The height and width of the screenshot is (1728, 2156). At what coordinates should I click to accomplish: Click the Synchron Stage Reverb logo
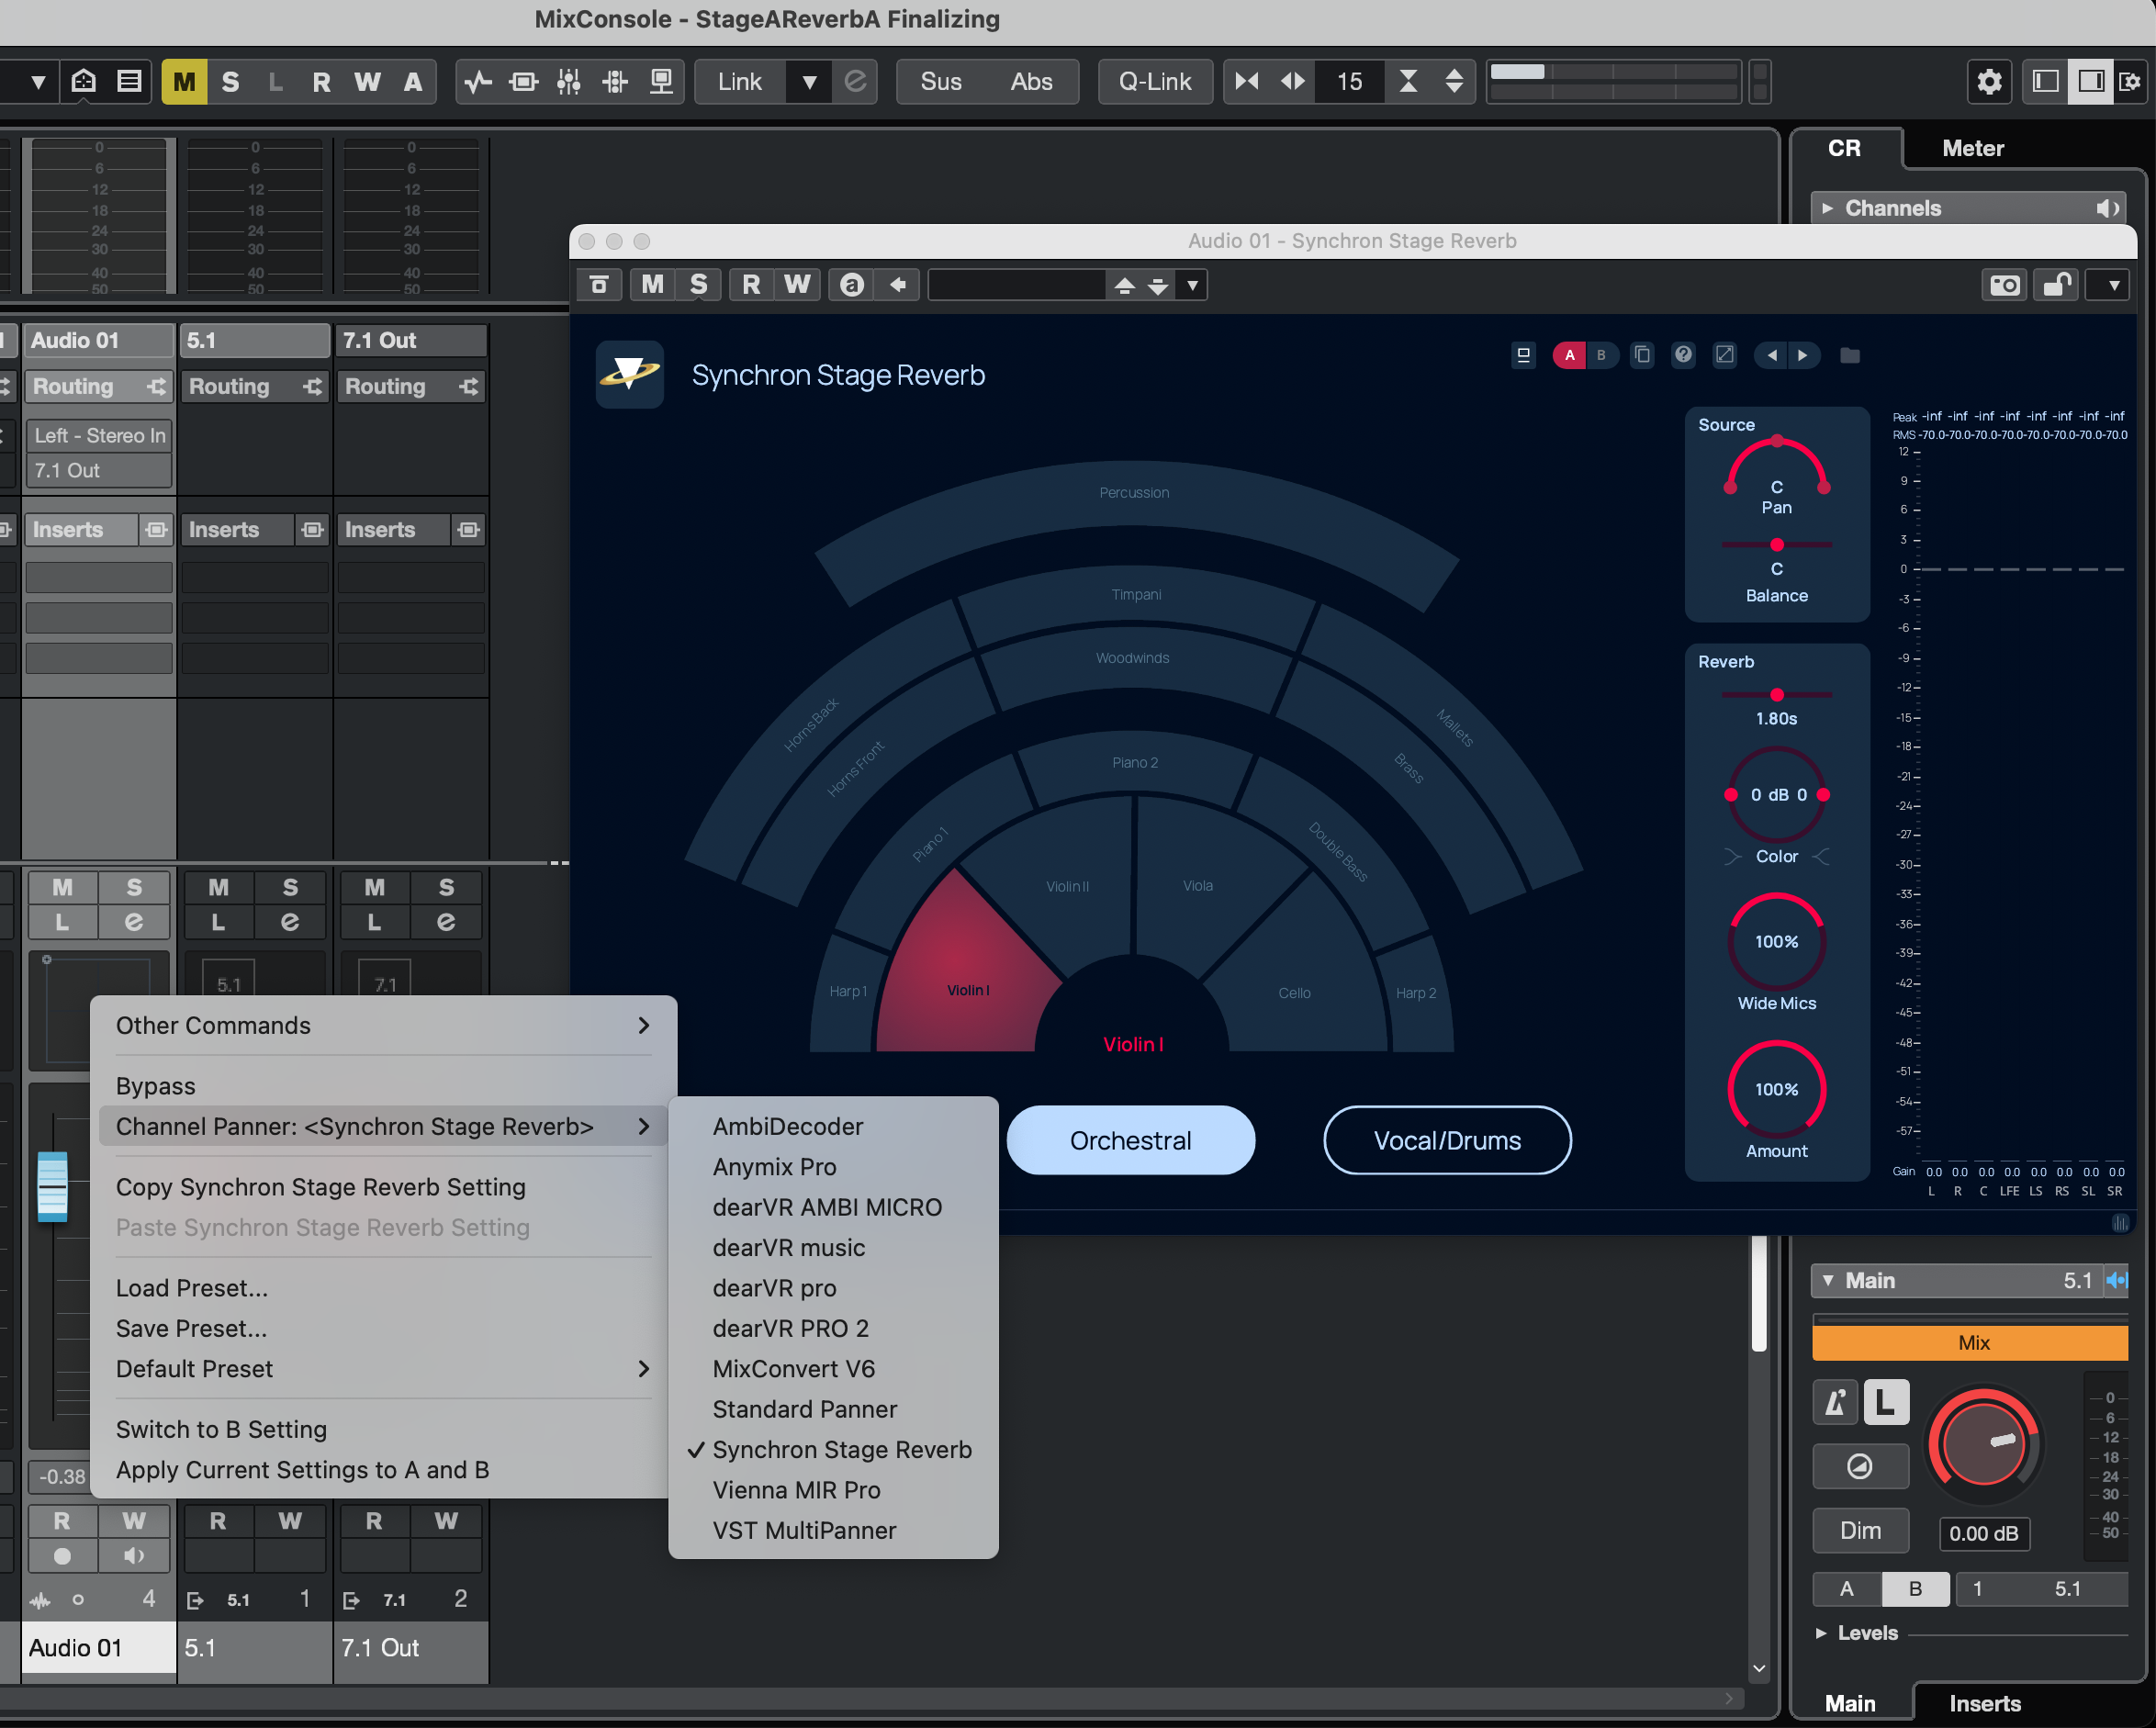click(x=630, y=374)
